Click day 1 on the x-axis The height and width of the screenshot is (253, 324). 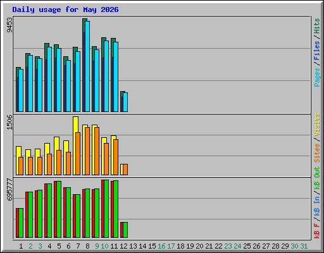click(21, 246)
